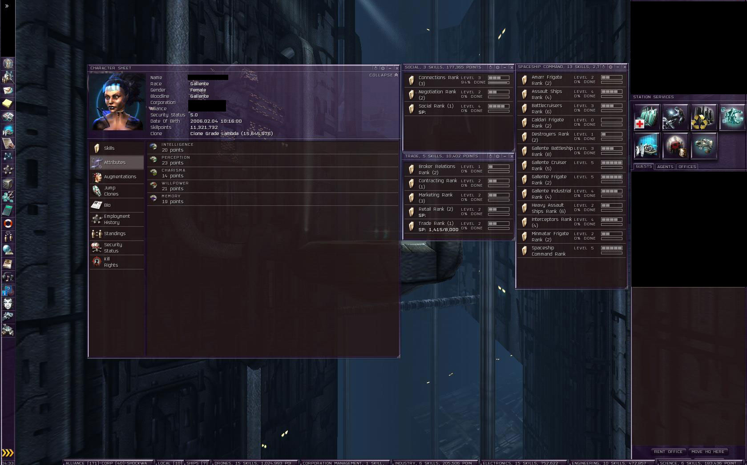Open the medical red-cross station service
The image size is (747, 465).
646,117
